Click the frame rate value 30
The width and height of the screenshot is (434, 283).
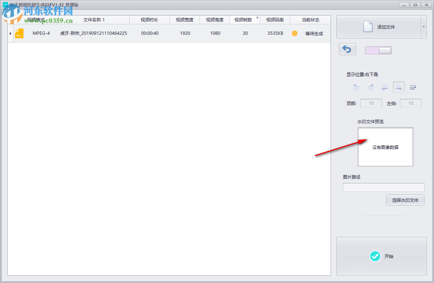point(245,33)
